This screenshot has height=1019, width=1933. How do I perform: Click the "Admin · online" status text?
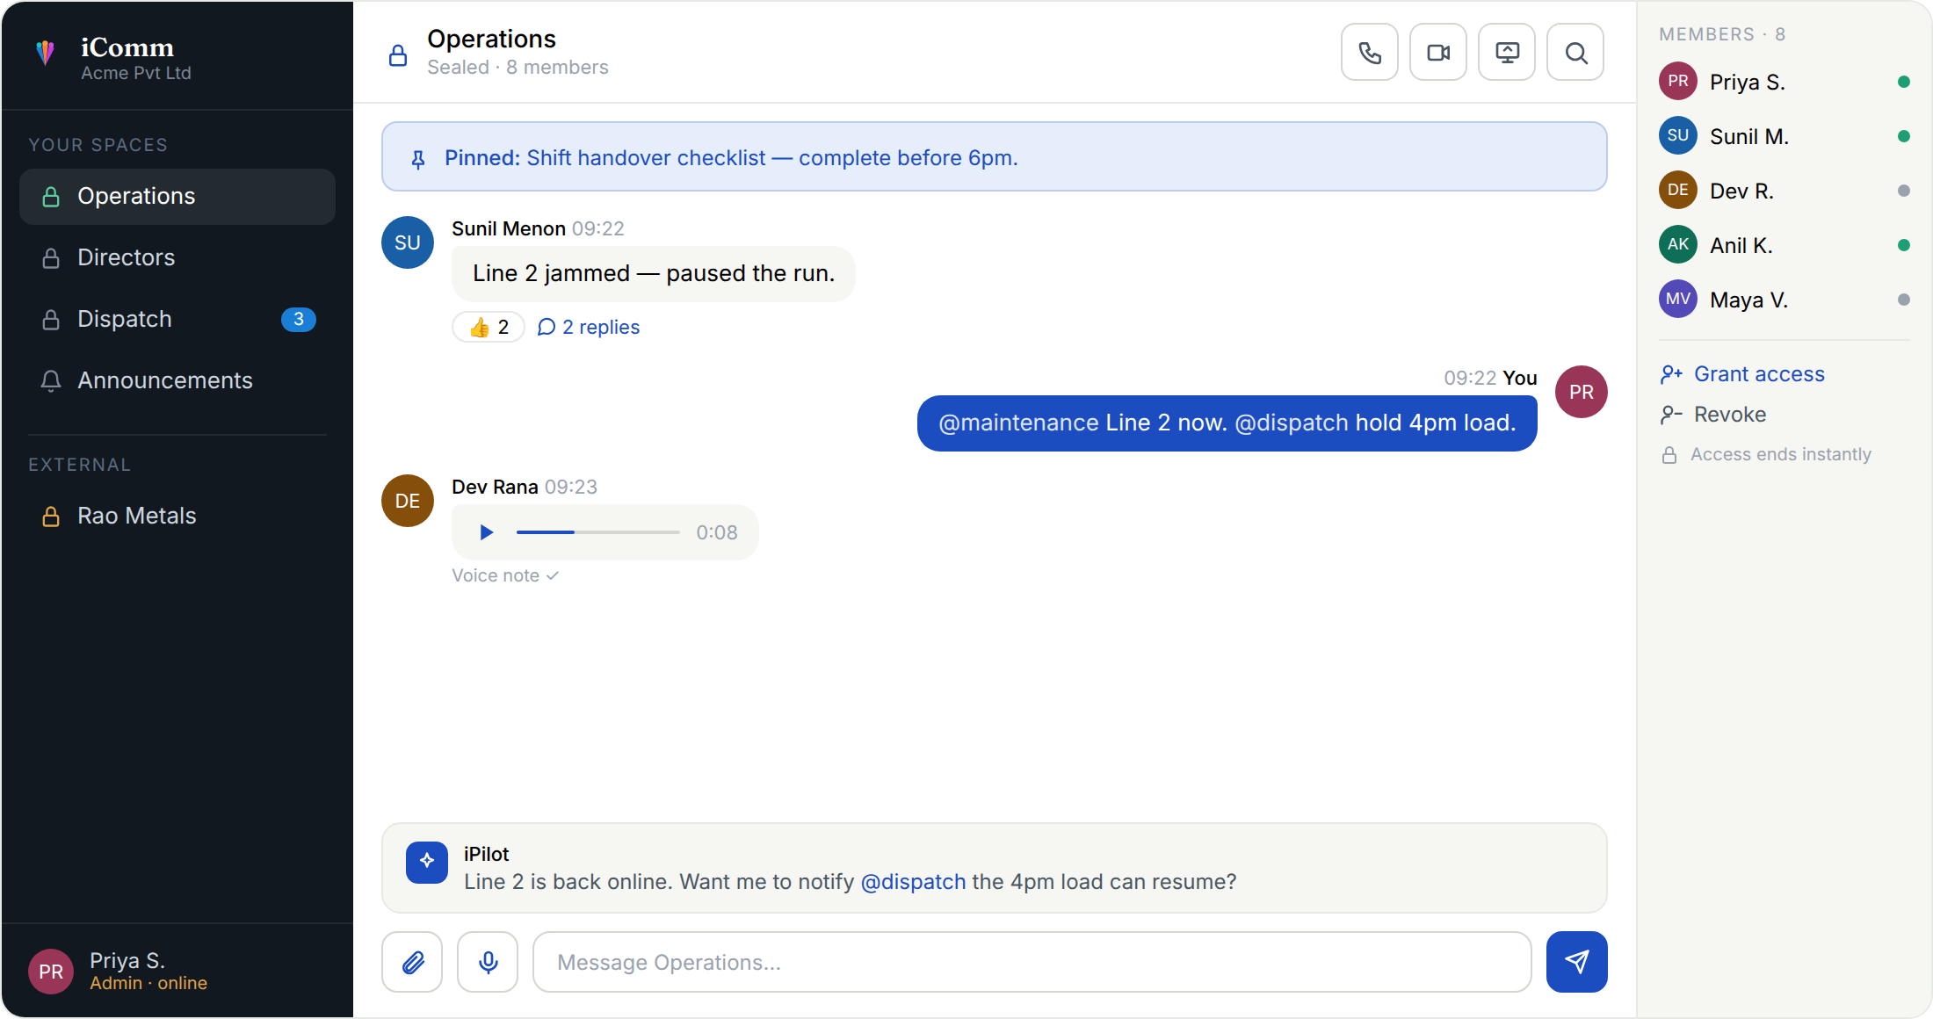(x=148, y=983)
